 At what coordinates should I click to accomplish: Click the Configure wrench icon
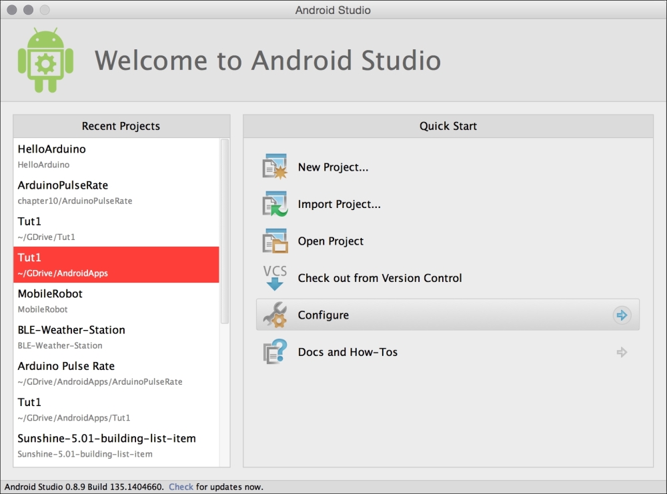[x=275, y=315]
